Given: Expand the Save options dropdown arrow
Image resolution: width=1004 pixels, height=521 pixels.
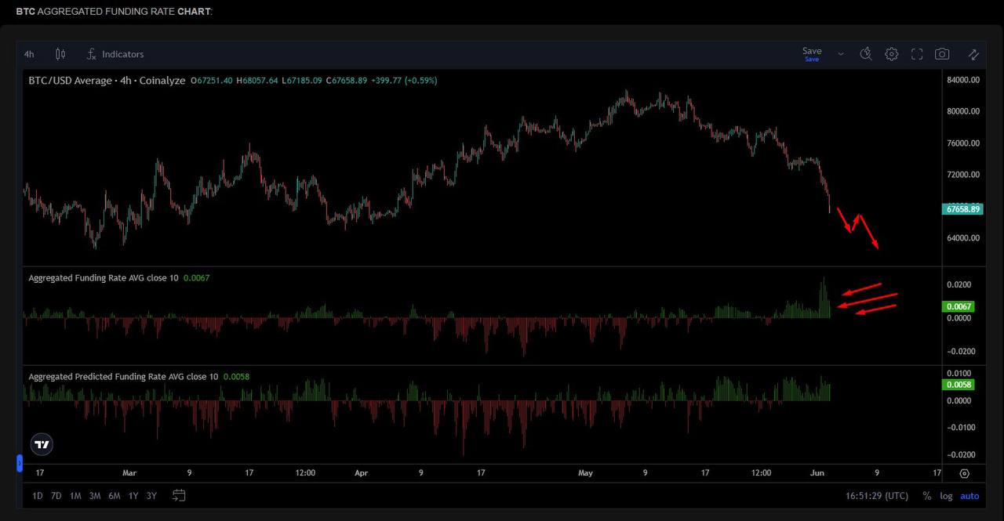Looking at the screenshot, I should [x=841, y=54].
